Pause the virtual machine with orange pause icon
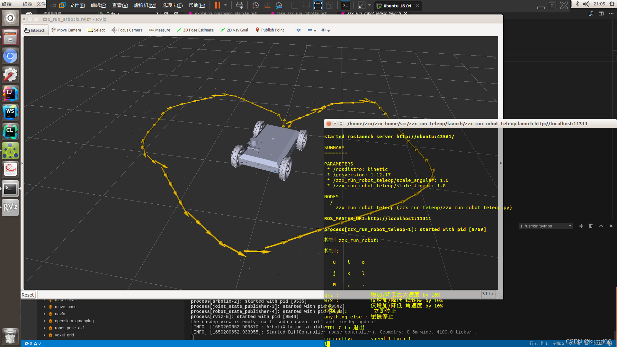Screen dimensions: 617x347 point(218,5)
